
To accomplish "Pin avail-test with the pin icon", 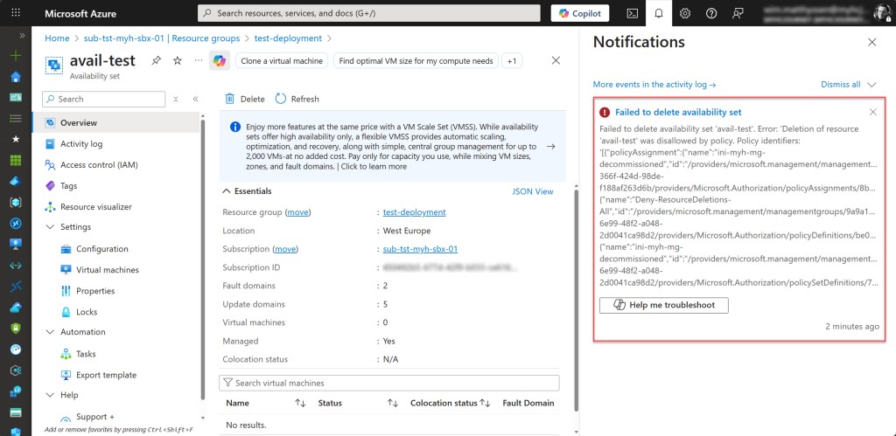I will pyautogui.click(x=156, y=60).
